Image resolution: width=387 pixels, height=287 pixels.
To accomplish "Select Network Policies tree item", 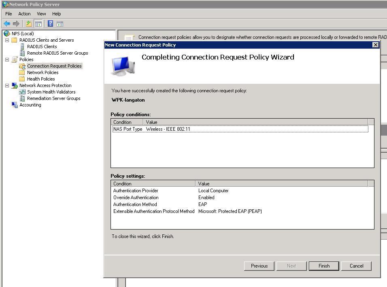I will 43,72.
